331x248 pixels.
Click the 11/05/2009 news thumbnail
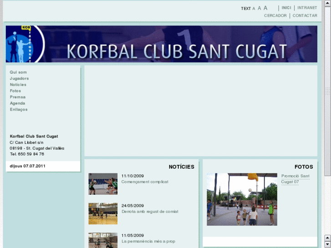103,240
